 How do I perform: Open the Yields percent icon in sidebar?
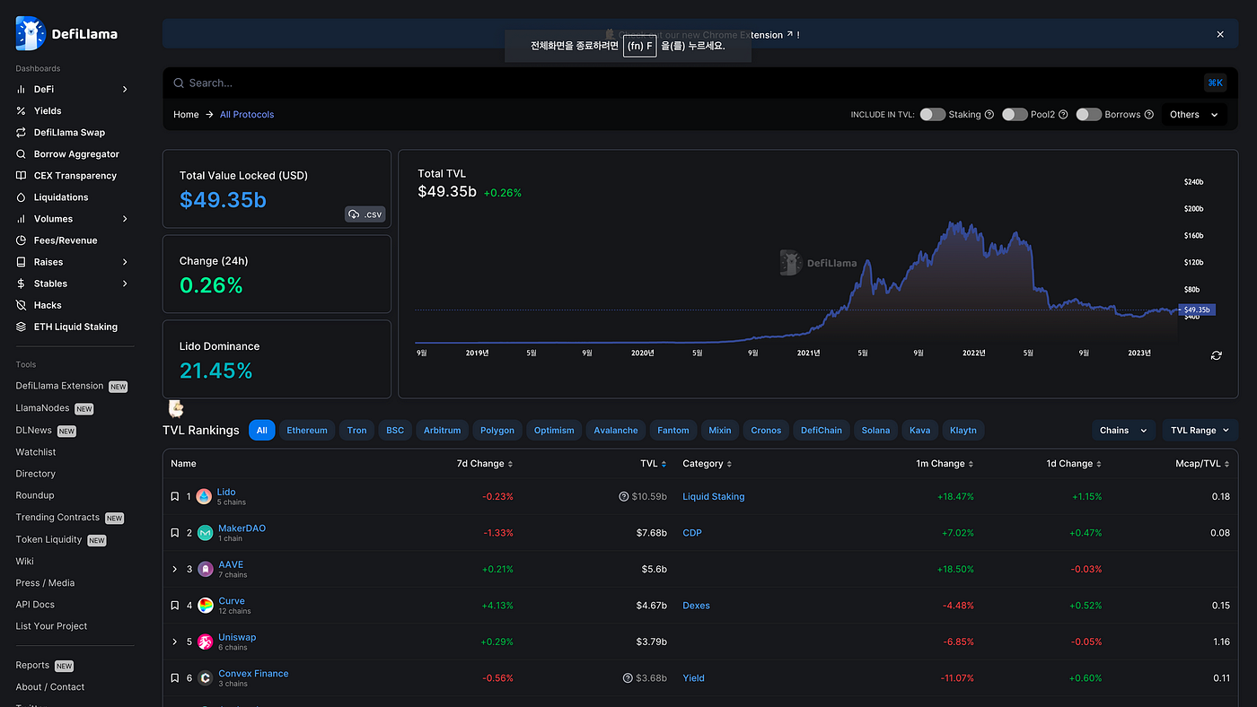pos(22,111)
